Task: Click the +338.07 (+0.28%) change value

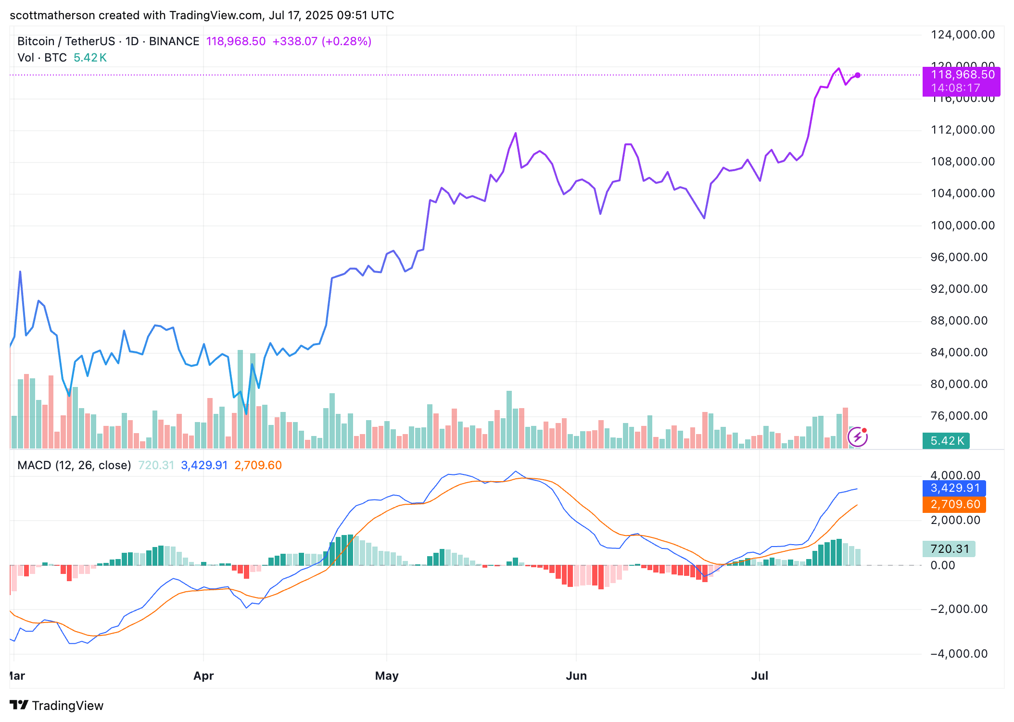Action: coord(322,41)
